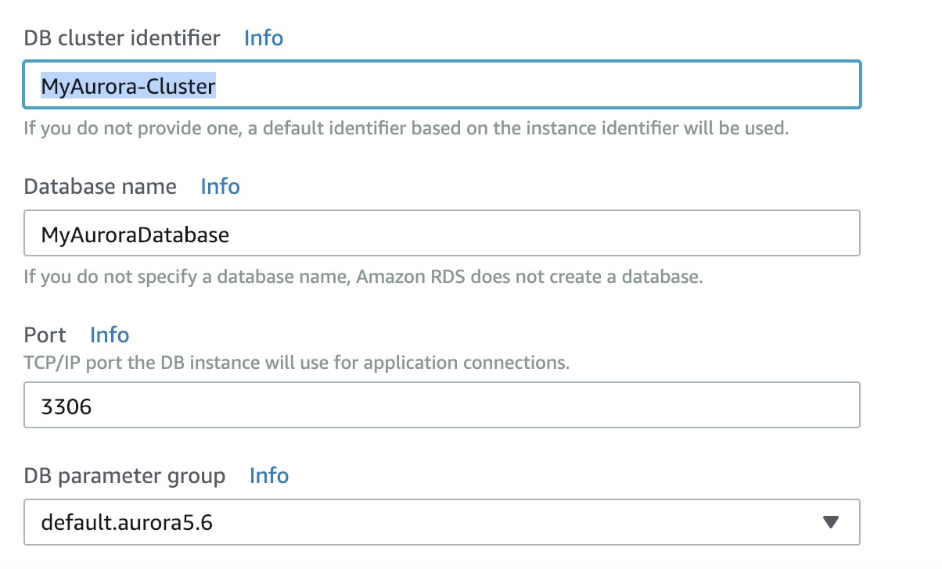Click the DB parameter group label
The height and width of the screenshot is (569, 942).
[124, 476]
